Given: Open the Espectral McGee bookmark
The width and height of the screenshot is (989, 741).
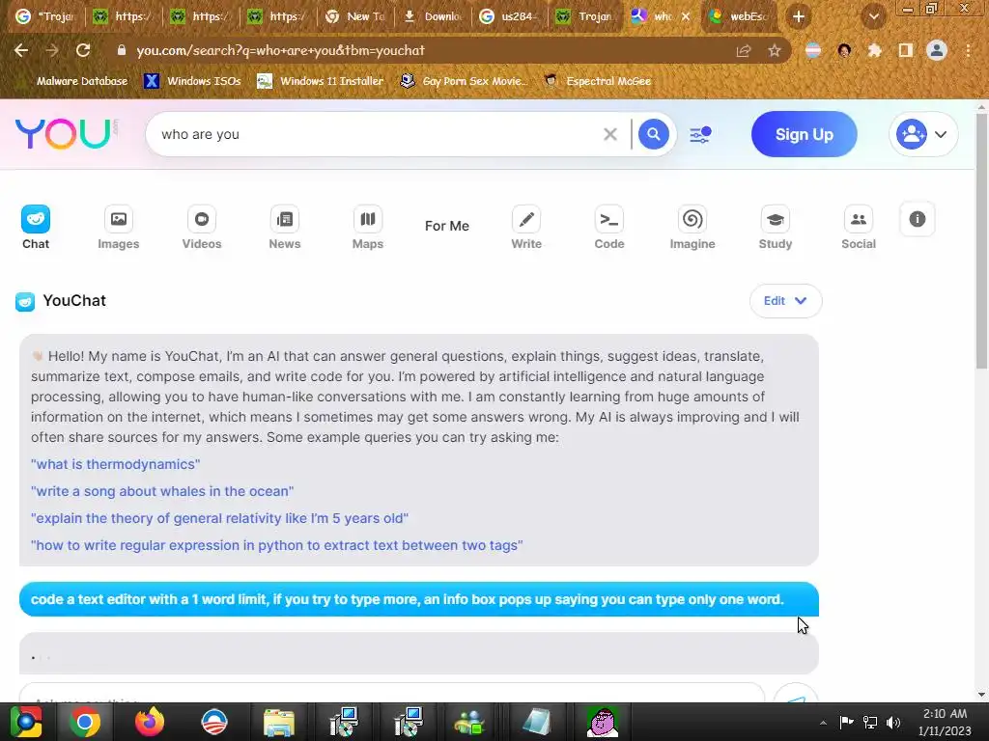Looking at the screenshot, I should point(598,81).
